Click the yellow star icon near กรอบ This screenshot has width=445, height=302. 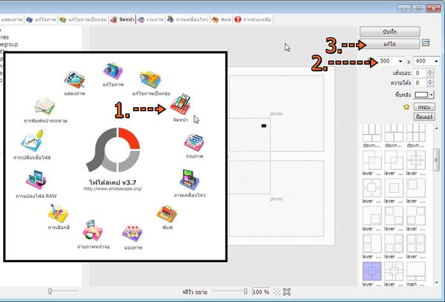tap(406, 107)
